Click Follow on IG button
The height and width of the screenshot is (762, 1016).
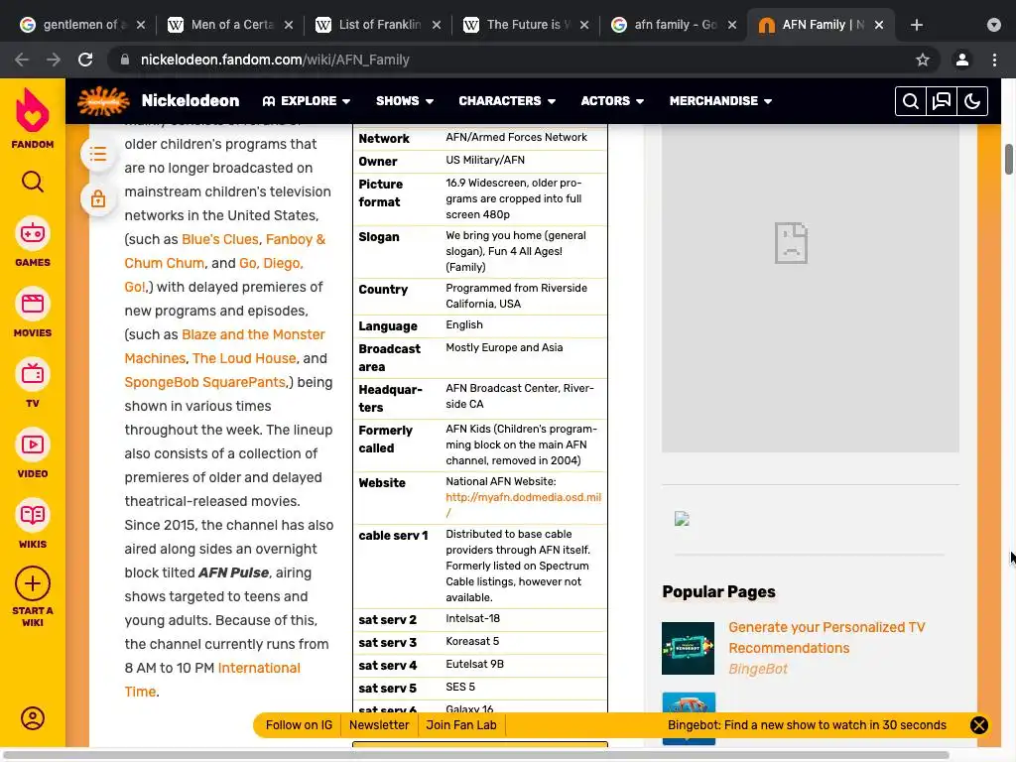[x=299, y=725]
